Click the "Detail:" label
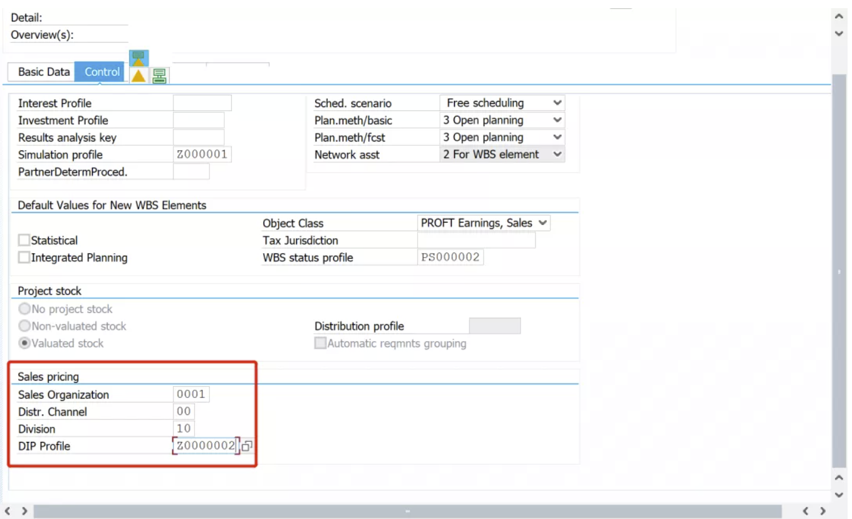Screen dimensions: 852x519 [x=26, y=18]
